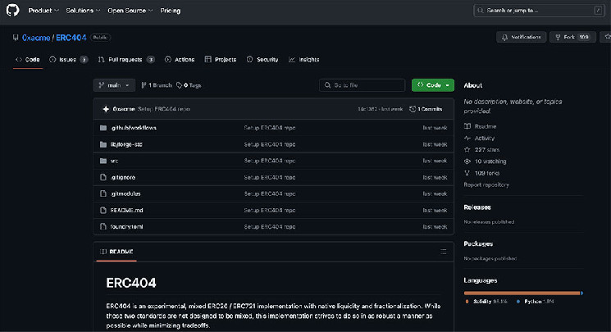Switch to the Actions tab
The image size is (611, 332).
[180, 60]
